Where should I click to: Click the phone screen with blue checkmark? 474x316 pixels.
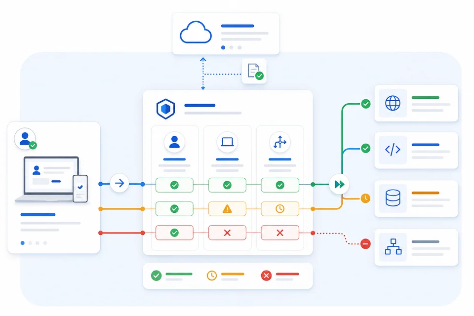80,189
